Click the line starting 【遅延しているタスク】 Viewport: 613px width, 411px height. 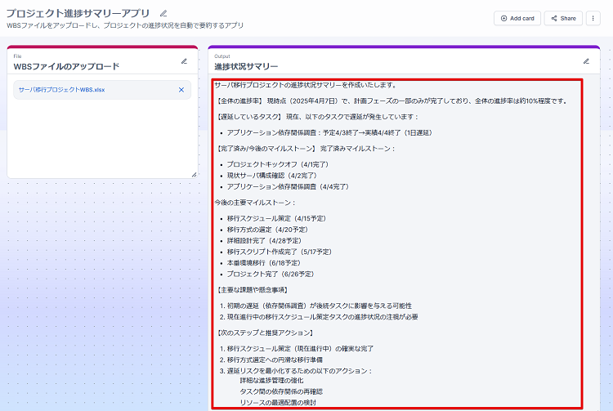[x=317, y=117]
